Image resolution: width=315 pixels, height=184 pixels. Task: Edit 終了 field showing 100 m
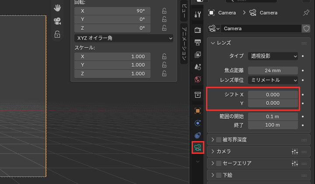[273, 125]
